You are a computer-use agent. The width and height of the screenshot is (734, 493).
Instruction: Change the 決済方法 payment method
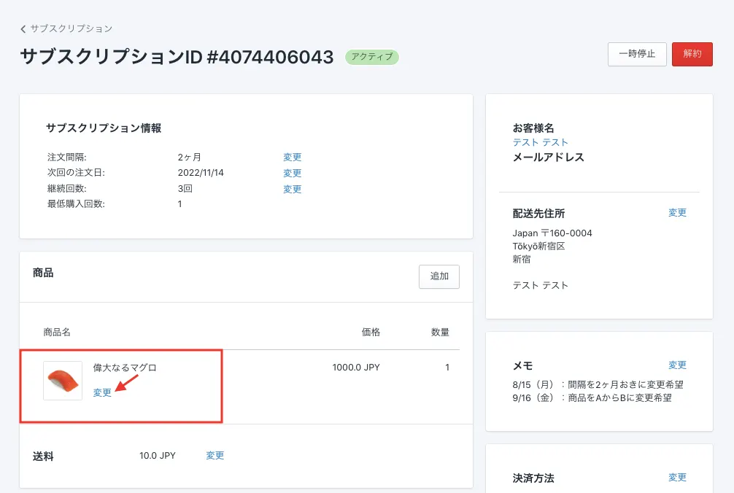(677, 477)
